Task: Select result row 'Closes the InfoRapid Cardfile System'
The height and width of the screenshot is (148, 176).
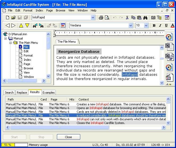Action: pyautogui.click(x=86, y=123)
